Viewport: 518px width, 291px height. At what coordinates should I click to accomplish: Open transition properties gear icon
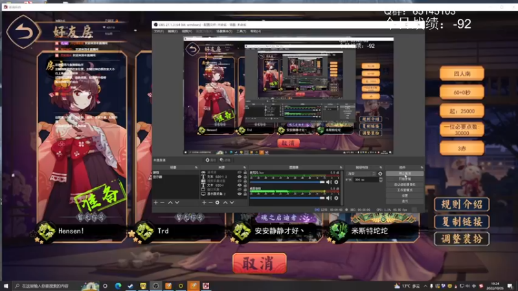point(380,173)
